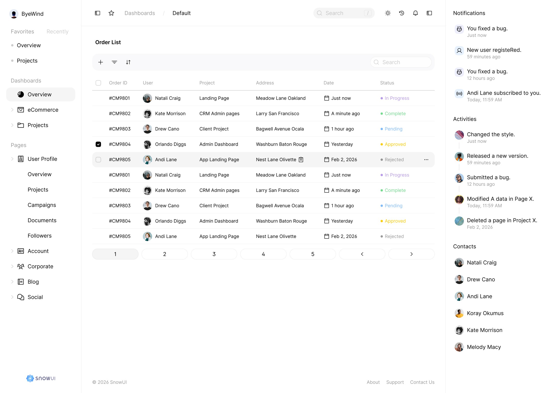
Task: Expand the Account sidebar section
Action: 12,251
